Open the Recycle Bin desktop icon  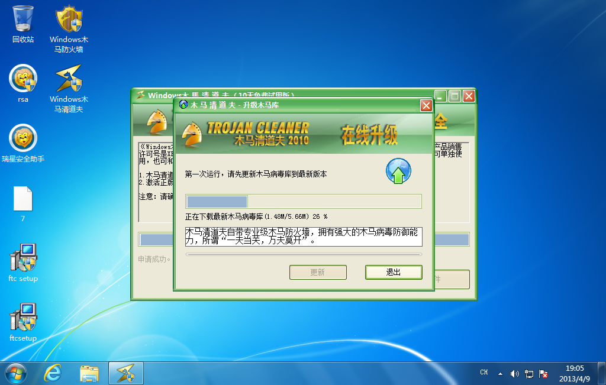[x=23, y=24]
